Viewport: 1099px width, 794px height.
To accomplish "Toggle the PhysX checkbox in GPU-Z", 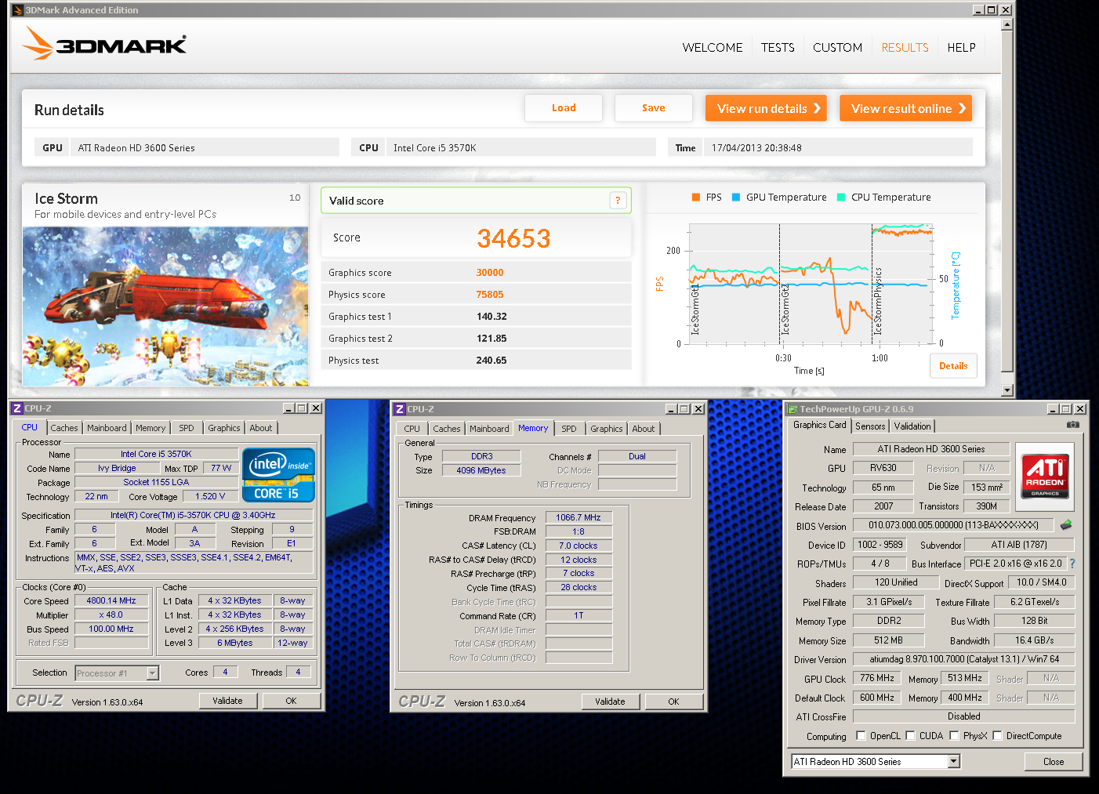I will pyautogui.click(x=954, y=735).
